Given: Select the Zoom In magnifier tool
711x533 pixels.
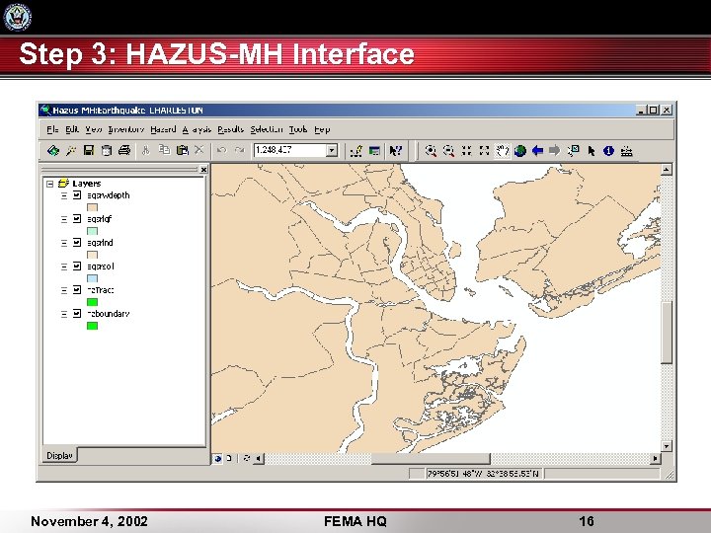Looking at the screenshot, I should (x=431, y=151).
